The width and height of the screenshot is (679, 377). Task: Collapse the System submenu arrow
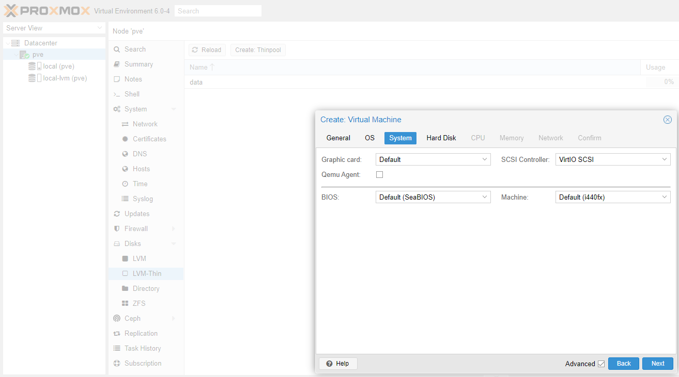coord(174,109)
